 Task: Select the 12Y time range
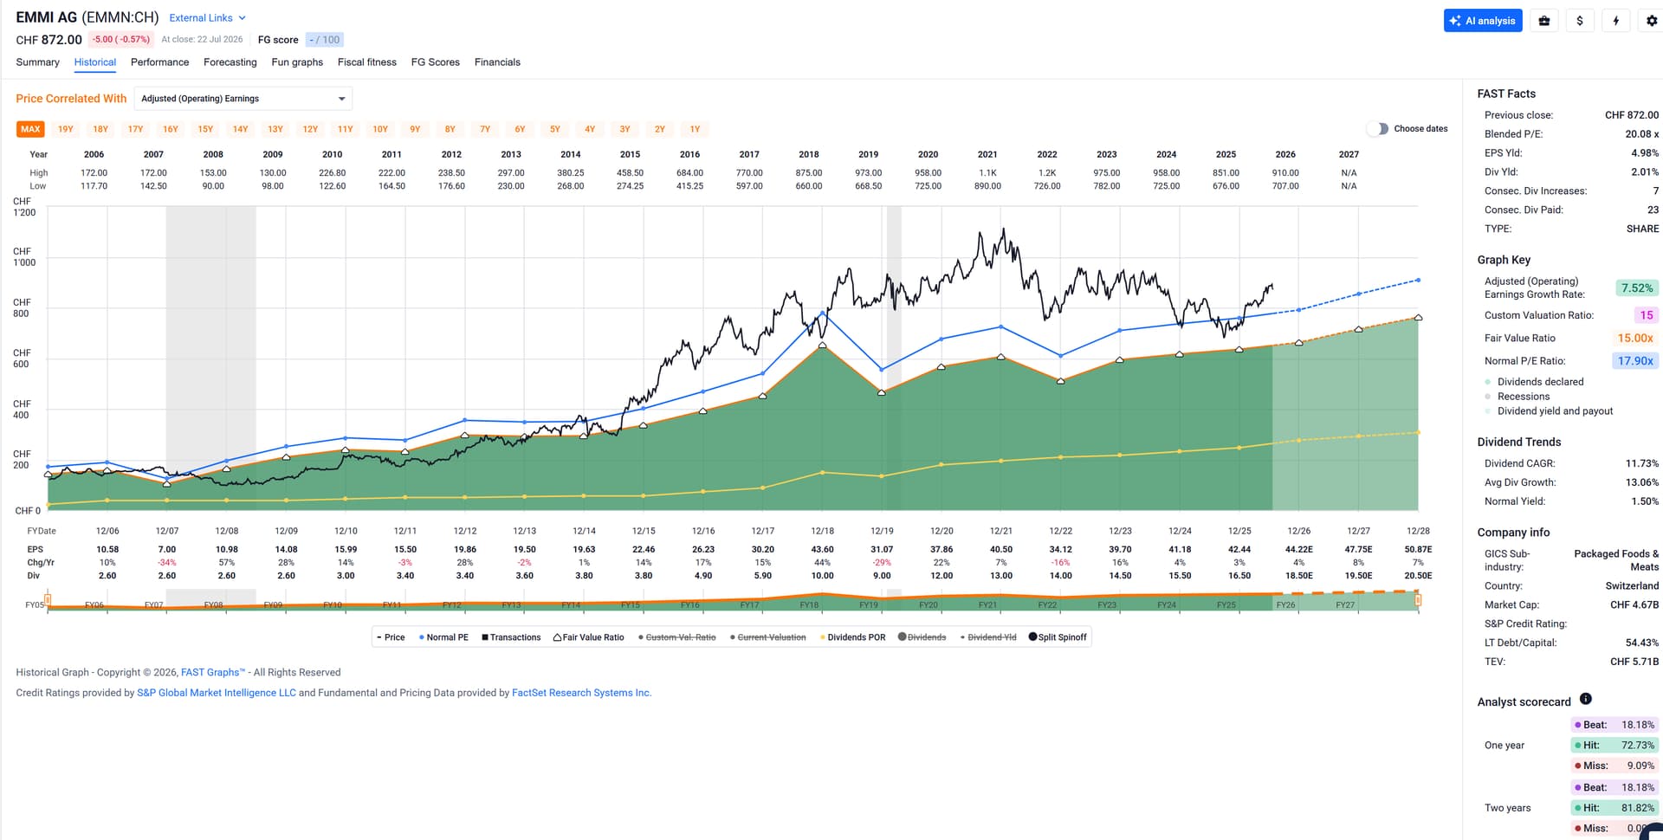[x=310, y=129]
